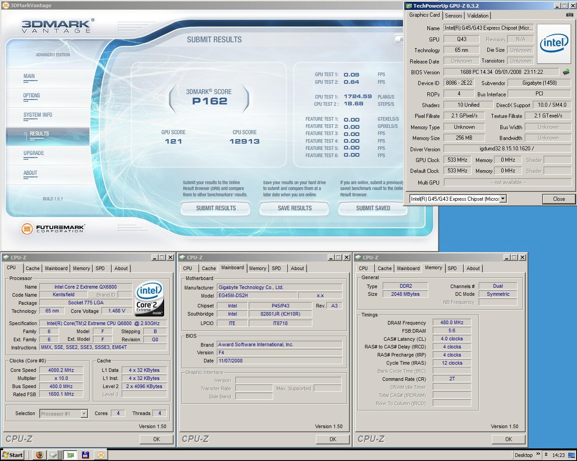Click the Device ID 8086 - 2E22 field
The height and width of the screenshot is (461, 577).
(459, 83)
